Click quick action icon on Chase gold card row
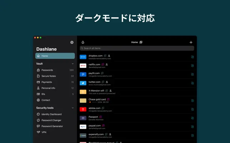This screenshot has height=143, width=230. click(192, 101)
